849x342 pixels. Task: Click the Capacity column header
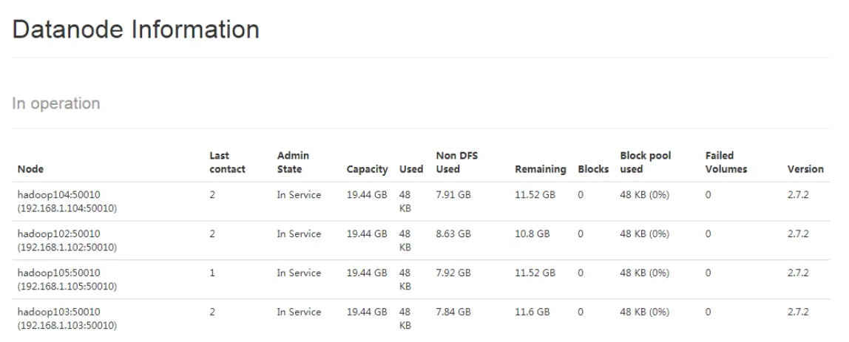point(367,169)
